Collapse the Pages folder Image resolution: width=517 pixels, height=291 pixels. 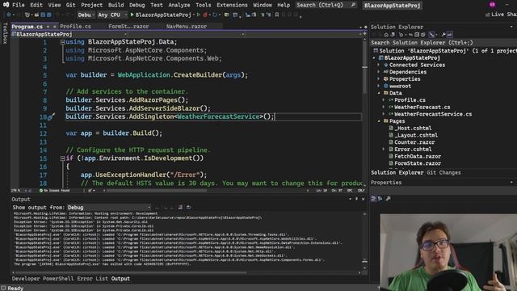pyautogui.click(x=379, y=121)
